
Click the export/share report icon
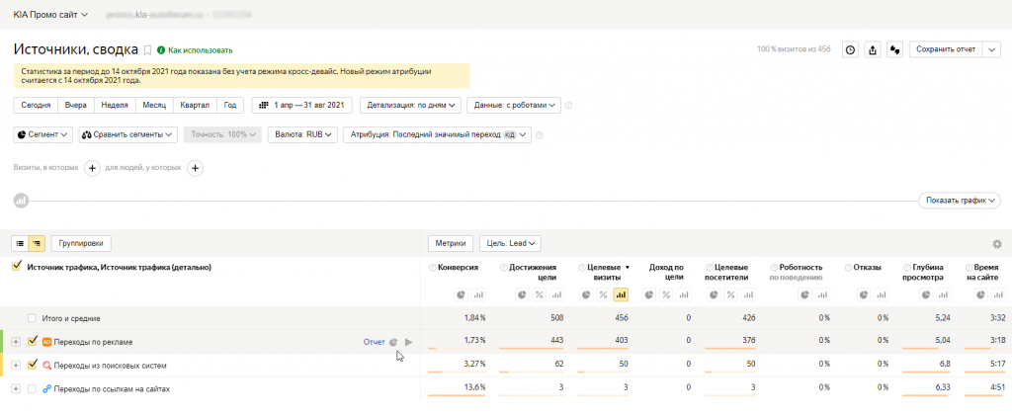(873, 49)
